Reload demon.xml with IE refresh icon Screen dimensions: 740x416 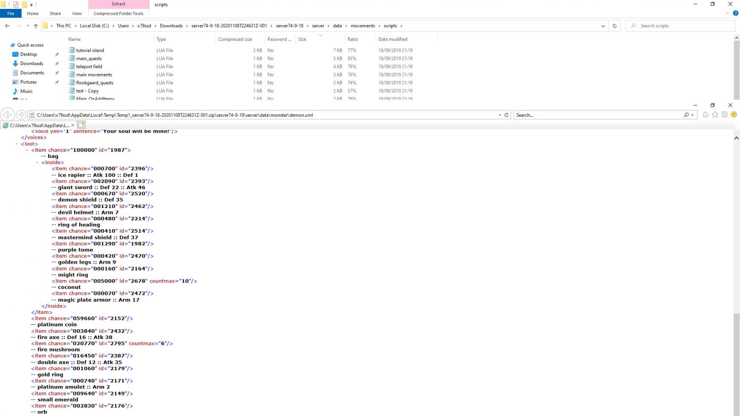(x=506, y=115)
